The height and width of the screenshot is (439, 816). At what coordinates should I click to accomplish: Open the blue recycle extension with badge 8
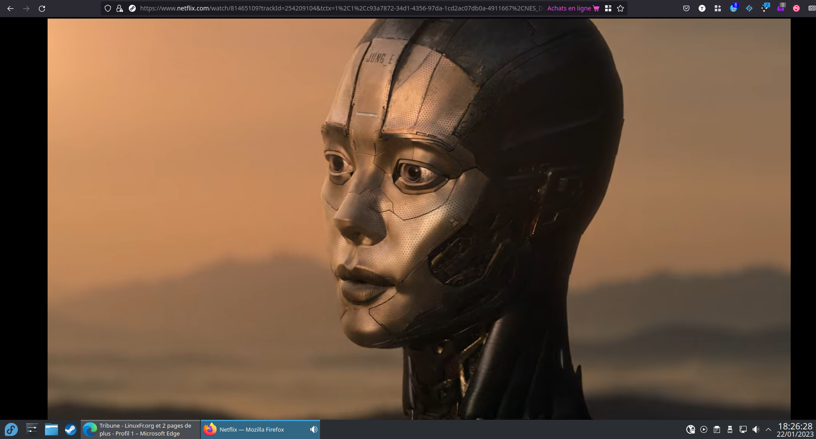(733, 8)
